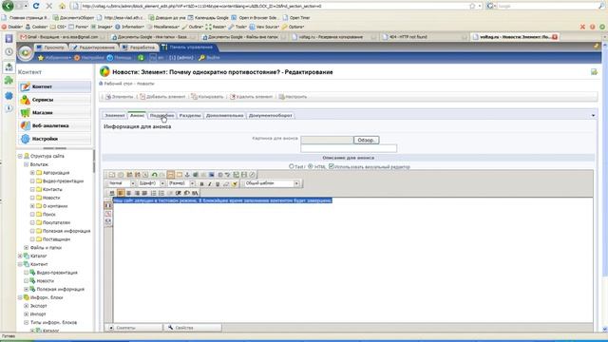Expand the О компании folder node
Viewport: 608px width, 342px height.
point(32,206)
